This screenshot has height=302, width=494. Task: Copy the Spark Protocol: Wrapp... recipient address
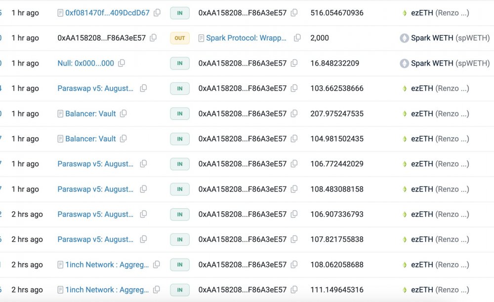point(297,38)
